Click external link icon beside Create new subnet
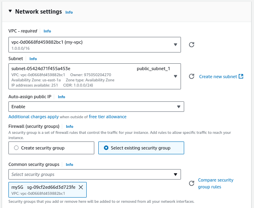Viewport: 254px width, 208px height. coord(241,76)
